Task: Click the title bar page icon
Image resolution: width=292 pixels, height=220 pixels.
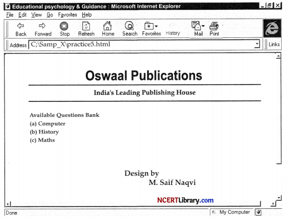Action: [7, 7]
